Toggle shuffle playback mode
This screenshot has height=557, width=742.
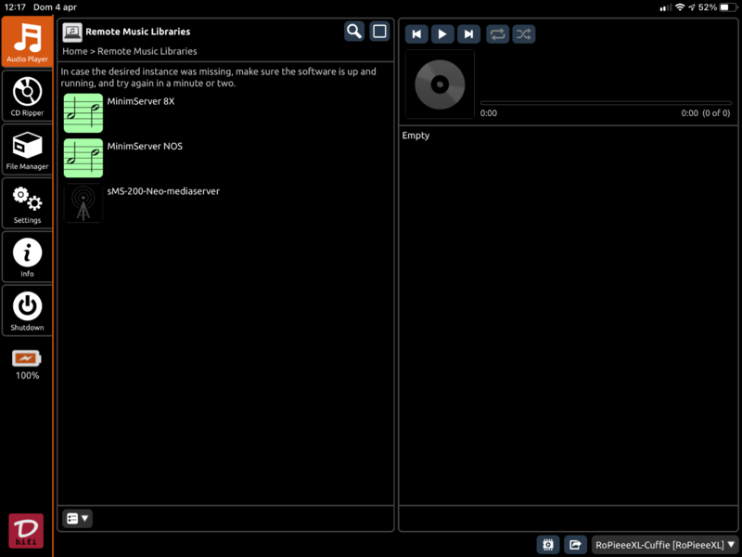pyautogui.click(x=524, y=34)
